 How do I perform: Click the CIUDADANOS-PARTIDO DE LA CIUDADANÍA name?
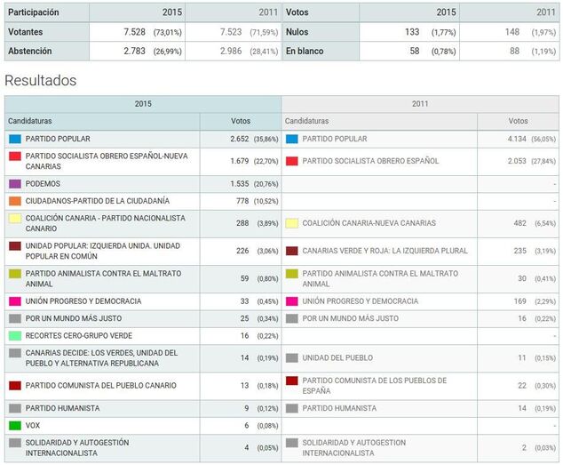[98, 201]
